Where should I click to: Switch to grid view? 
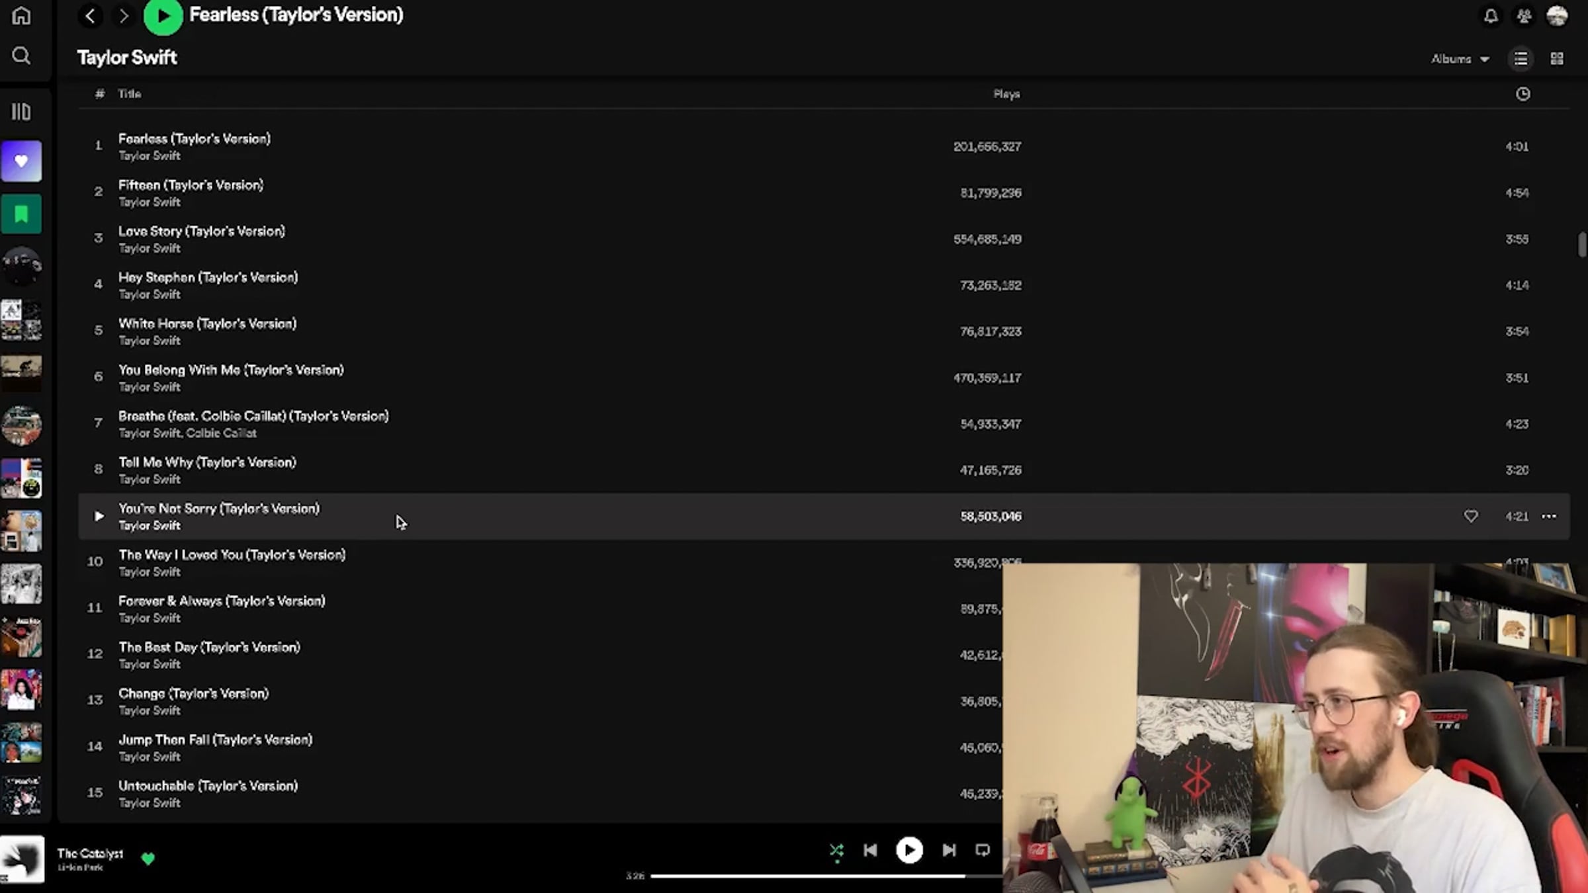pyautogui.click(x=1557, y=59)
